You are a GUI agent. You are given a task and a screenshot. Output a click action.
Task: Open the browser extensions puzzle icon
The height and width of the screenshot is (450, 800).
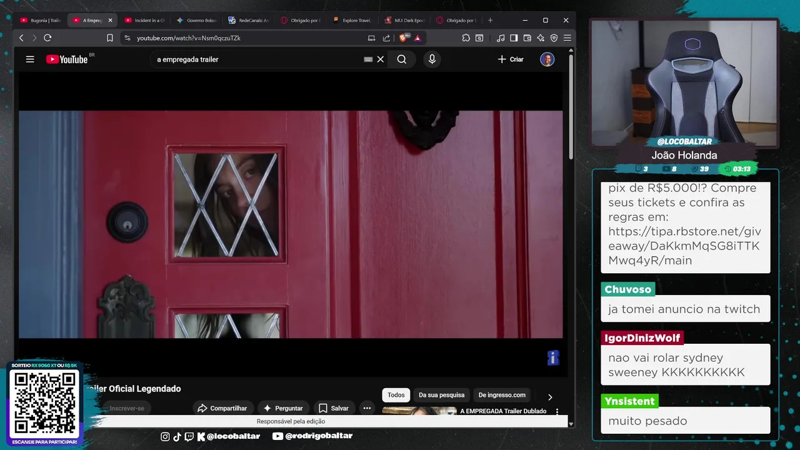click(x=466, y=38)
